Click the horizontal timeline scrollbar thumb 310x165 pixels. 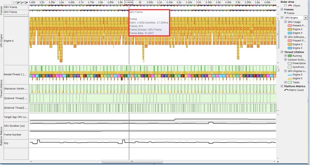click(132, 162)
